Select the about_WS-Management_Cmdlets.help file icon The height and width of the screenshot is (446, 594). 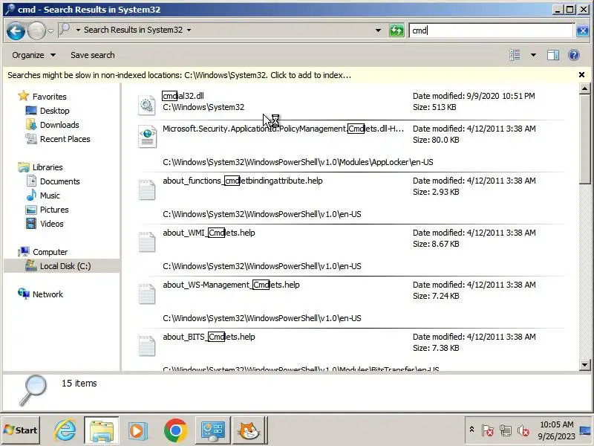(x=147, y=294)
